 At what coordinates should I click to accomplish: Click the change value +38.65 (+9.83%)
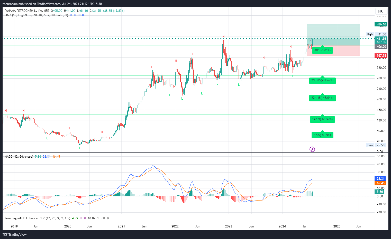(x=113, y=11)
